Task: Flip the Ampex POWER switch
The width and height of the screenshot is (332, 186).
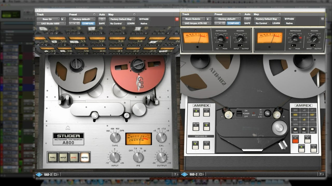Action: (239, 113)
